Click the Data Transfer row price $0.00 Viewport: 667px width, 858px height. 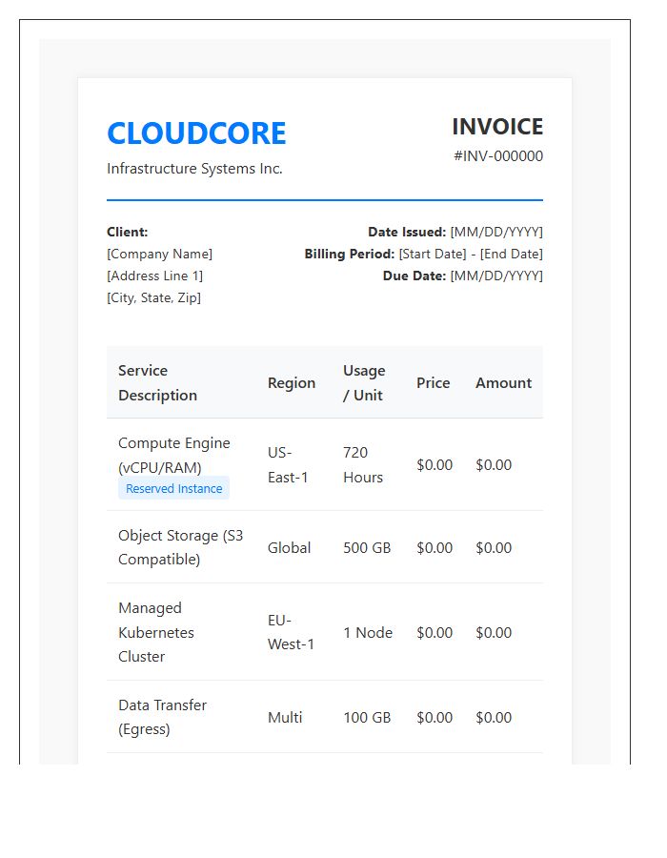point(435,717)
